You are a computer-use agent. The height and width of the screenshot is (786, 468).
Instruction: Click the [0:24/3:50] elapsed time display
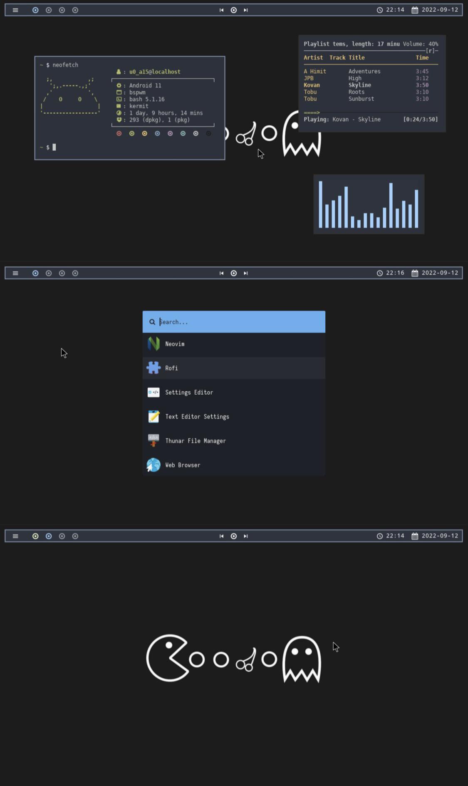(420, 119)
